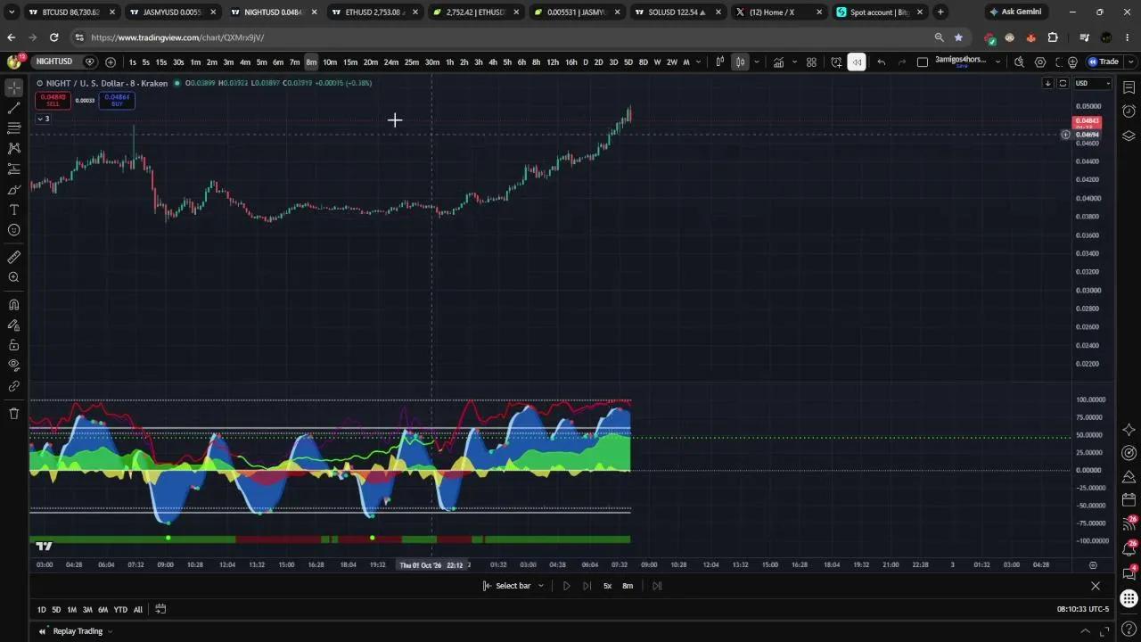Switch to the ETHUSD 2,753.08 tab
This screenshot has height=642, width=1141.
tap(374, 12)
